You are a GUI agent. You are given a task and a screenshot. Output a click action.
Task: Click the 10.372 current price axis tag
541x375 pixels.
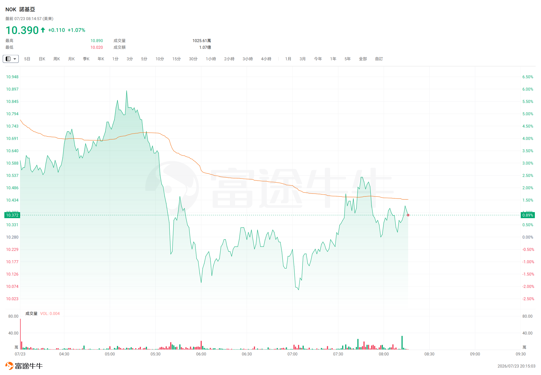pyautogui.click(x=12, y=215)
